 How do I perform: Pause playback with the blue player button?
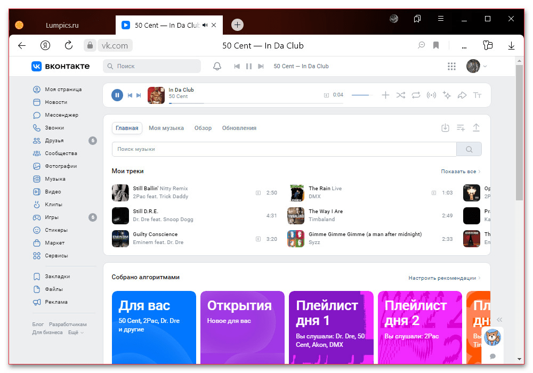click(x=117, y=95)
